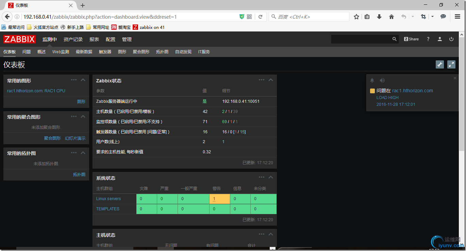466x251 pixels.
Task: Click the search magnifier icon in the header
Action: 394,39
